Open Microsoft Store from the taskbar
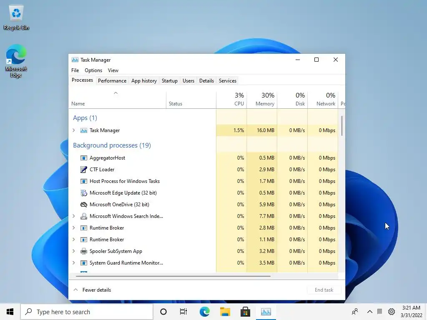 point(245,312)
